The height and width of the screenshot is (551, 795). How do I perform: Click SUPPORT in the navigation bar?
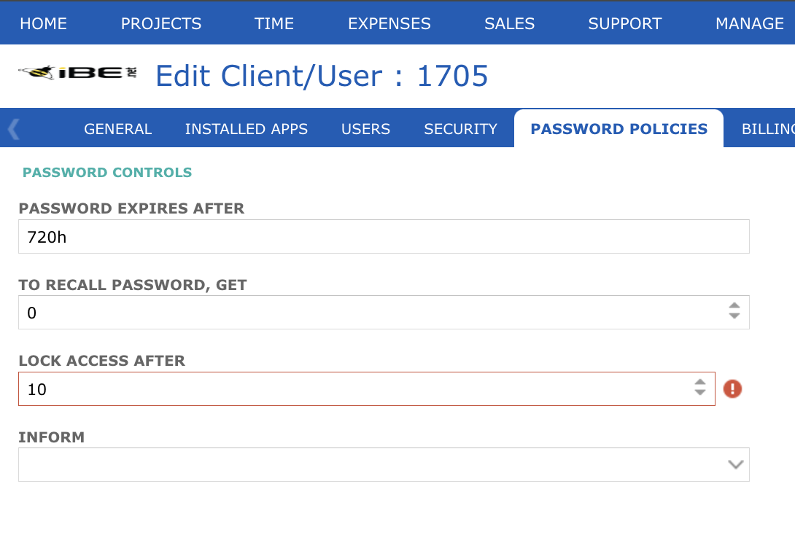tap(624, 23)
